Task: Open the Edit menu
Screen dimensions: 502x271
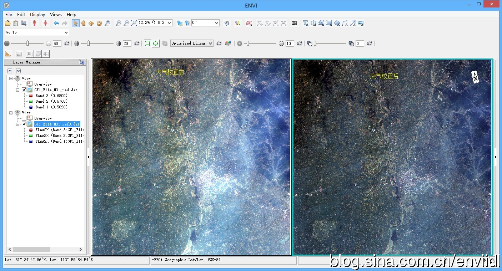Action: click(21, 15)
